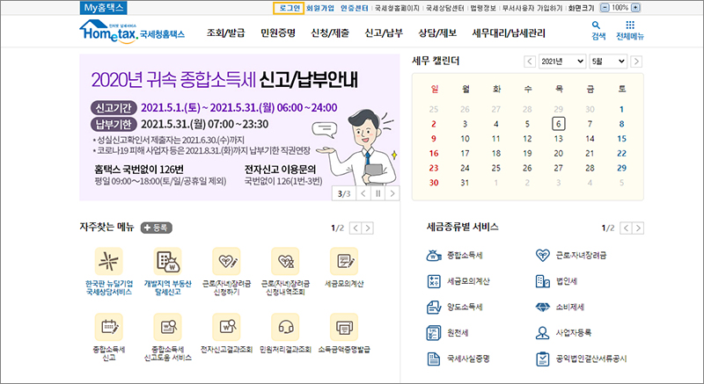Previous page of 세금종류별 서비스
The width and height of the screenshot is (704, 384).
[x=626, y=228]
